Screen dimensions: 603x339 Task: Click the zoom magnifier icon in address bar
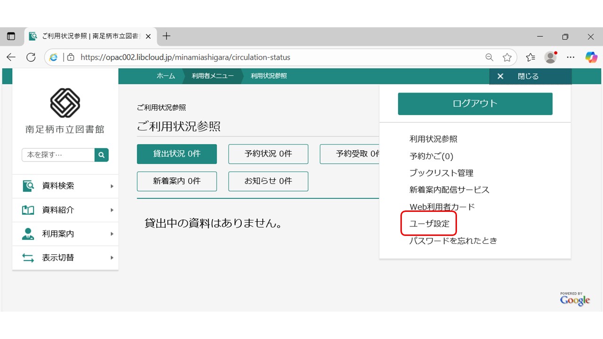(x=489, y=57)
